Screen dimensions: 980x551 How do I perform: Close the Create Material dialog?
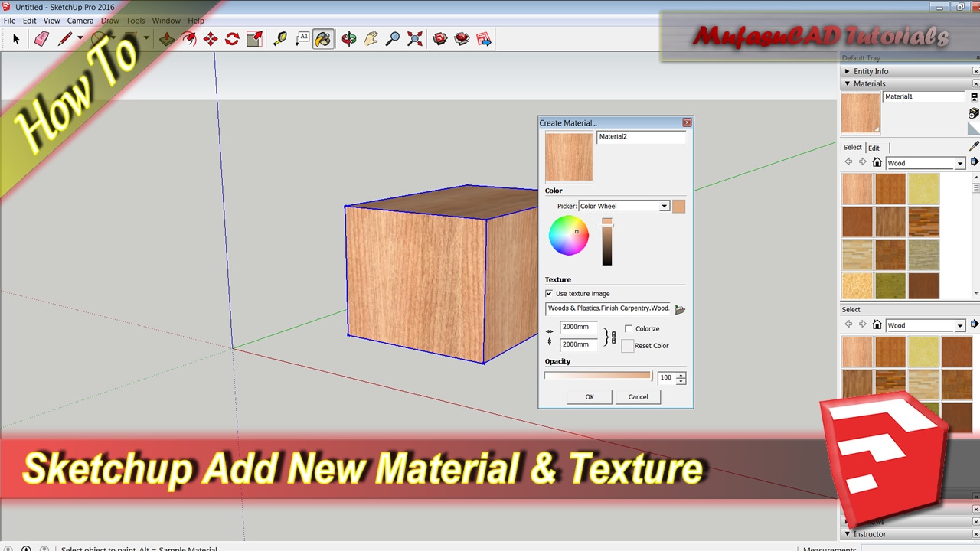(x=687, y=122)
